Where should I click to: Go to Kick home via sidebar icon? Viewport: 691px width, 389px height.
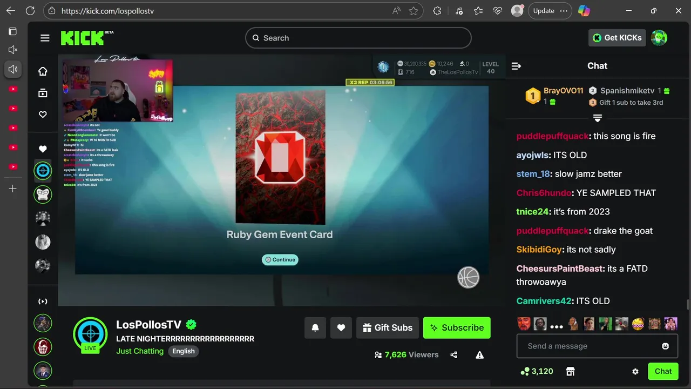click(x=43, y=71)
